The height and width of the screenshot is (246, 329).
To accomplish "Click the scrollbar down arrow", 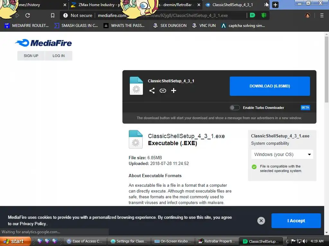I will tap(326, 233).
